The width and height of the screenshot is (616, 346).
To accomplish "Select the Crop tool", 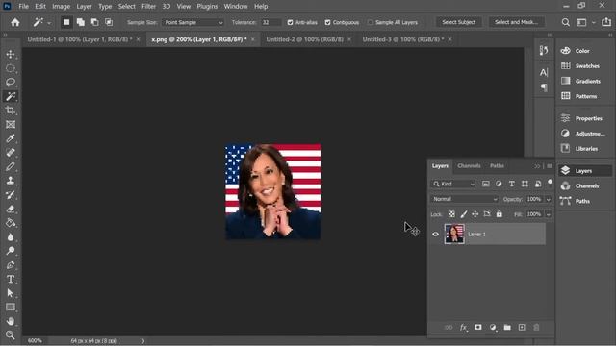I will [x=11, y=111].
